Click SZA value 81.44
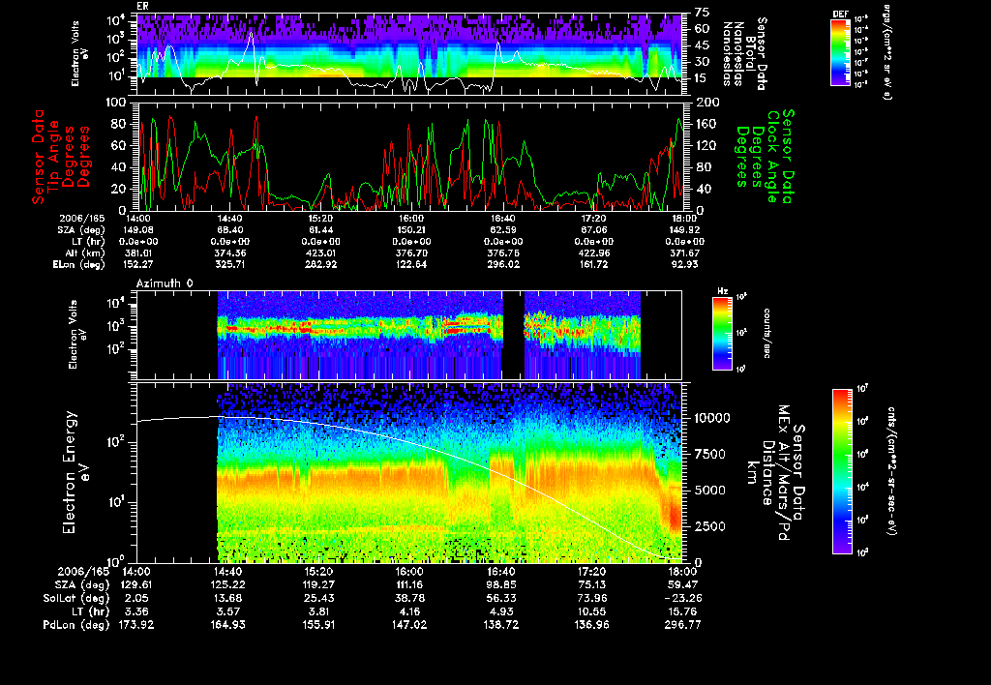This screenshot has width=991, height=685. pos(320,230)
